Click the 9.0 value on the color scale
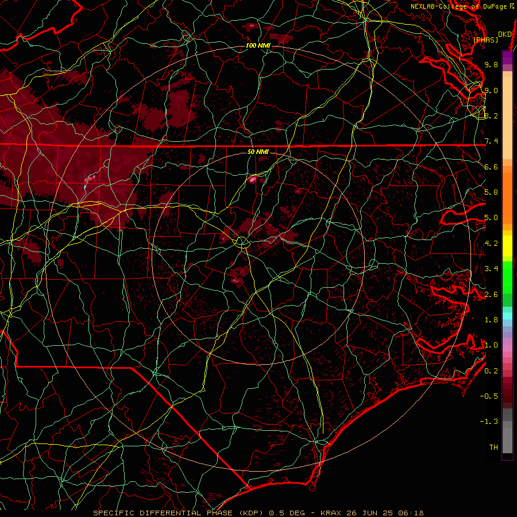 coord(491,90)
